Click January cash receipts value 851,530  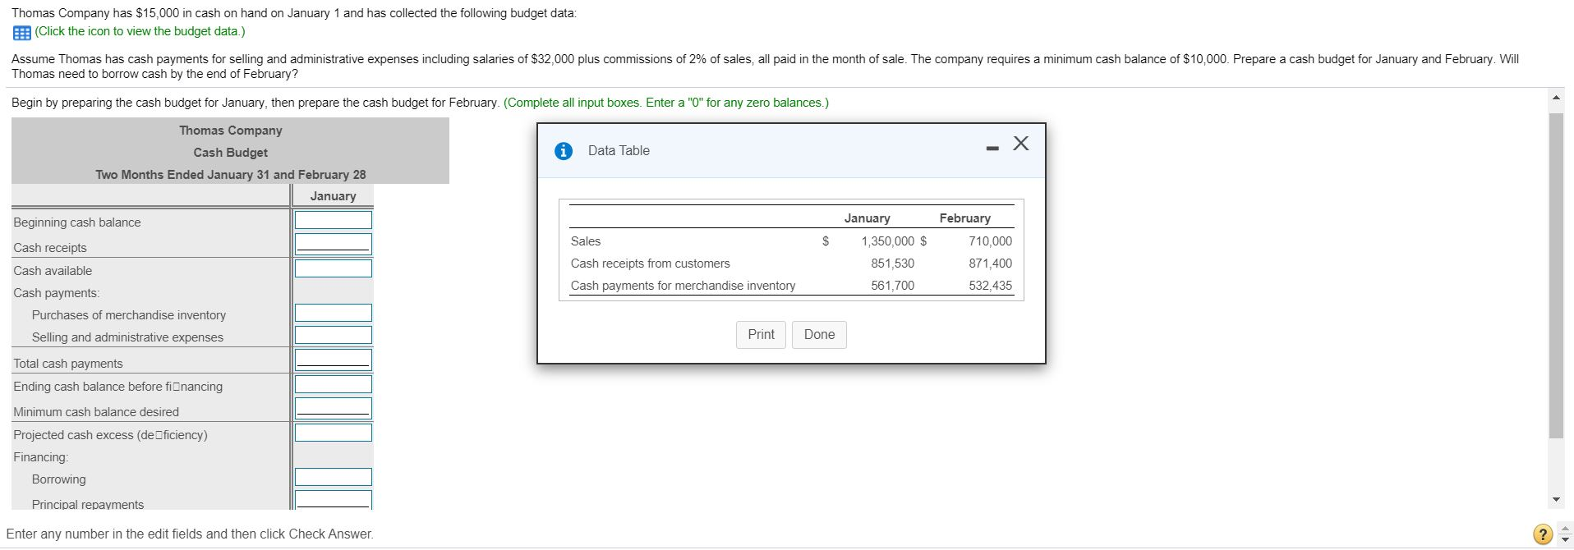(x=892, y=264)
